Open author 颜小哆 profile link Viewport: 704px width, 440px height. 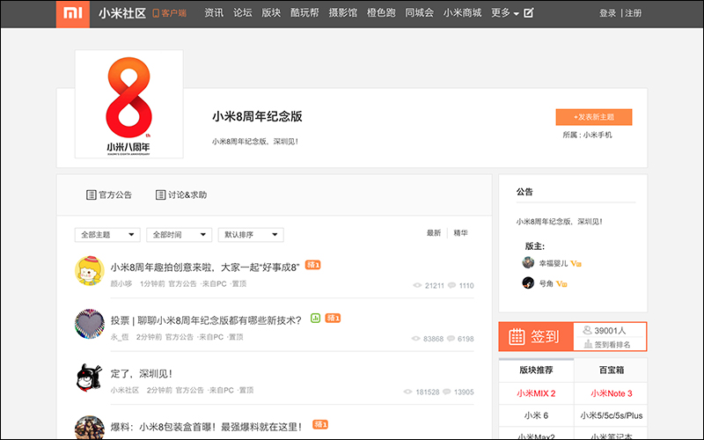[121, 283]
